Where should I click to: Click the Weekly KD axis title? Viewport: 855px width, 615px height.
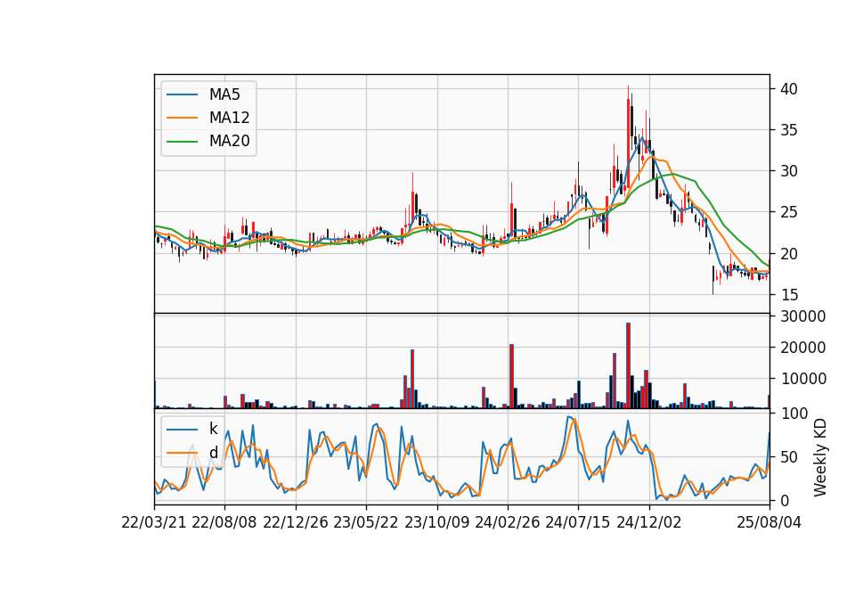click(819, 458)
